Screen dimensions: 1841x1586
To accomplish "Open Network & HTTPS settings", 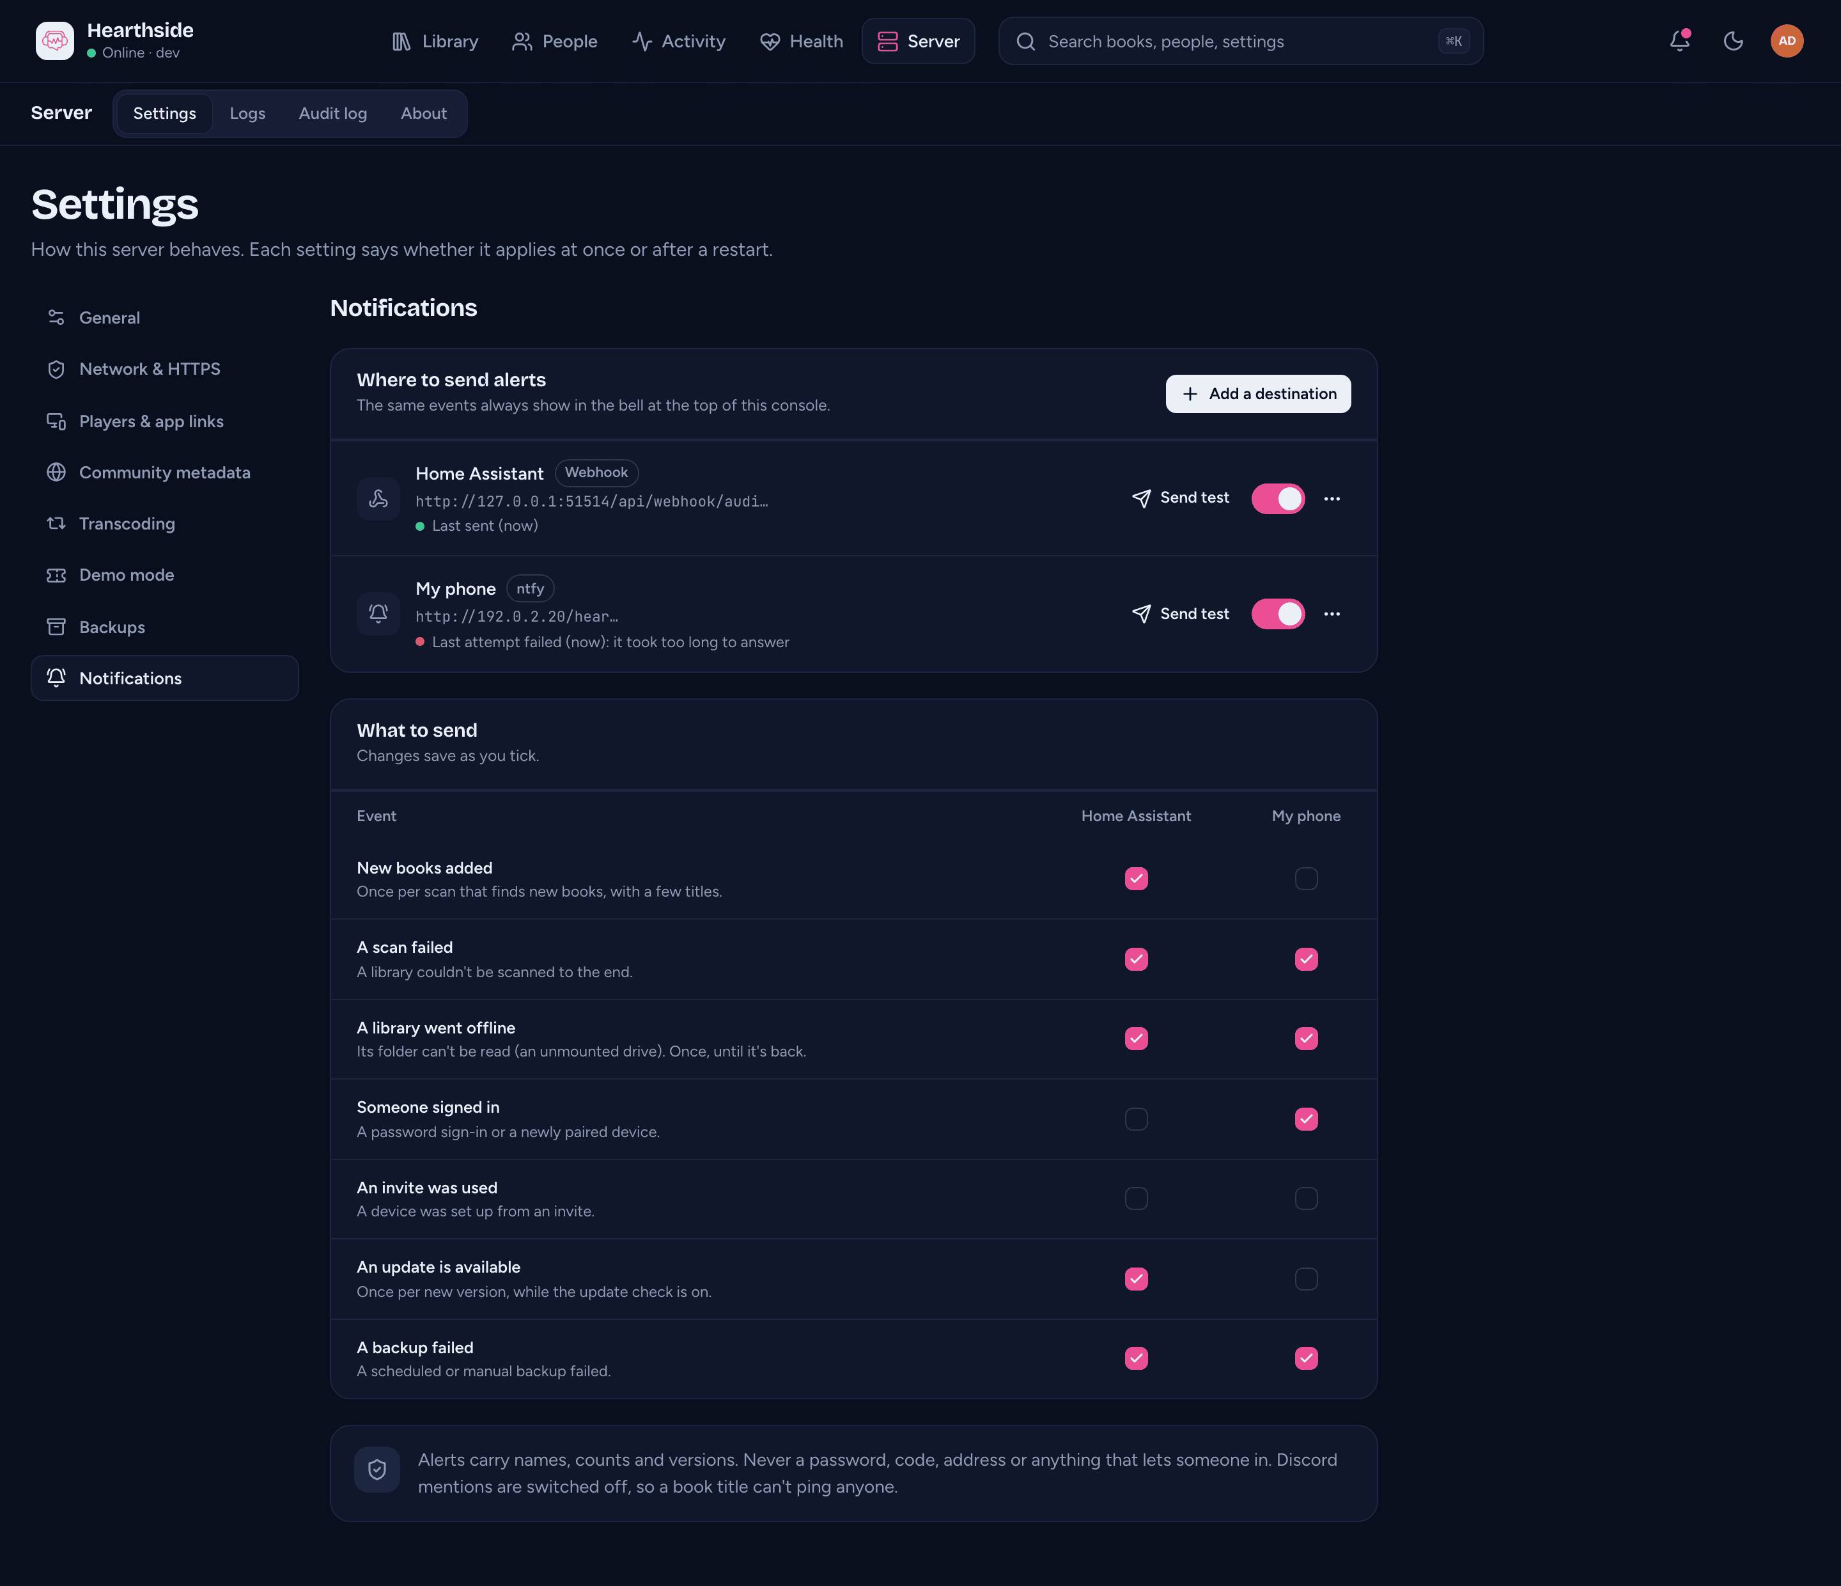I will [164, 369].
